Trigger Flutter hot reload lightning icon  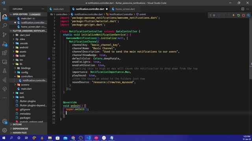click(233, 15)
